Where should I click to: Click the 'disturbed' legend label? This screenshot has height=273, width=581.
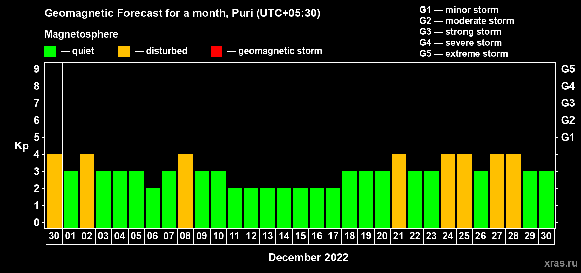click(166, 51)
